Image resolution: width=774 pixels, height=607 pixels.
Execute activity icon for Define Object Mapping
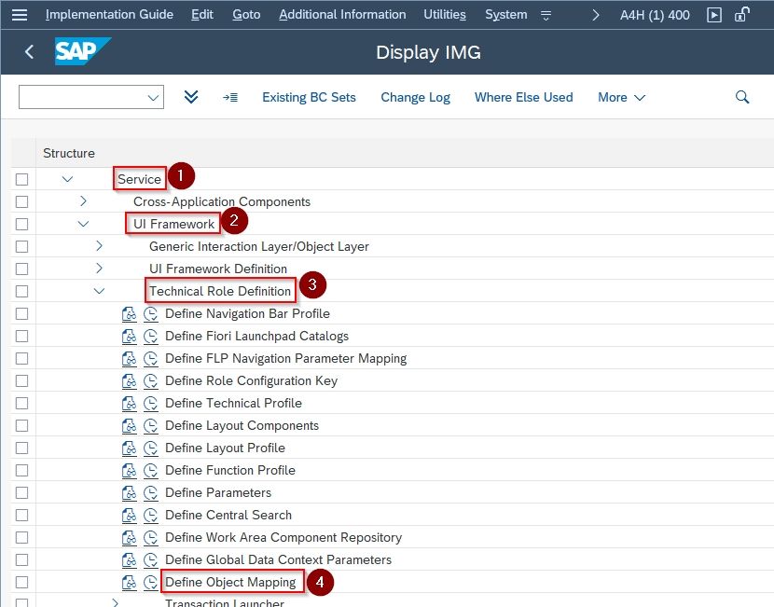pos(150,583)
